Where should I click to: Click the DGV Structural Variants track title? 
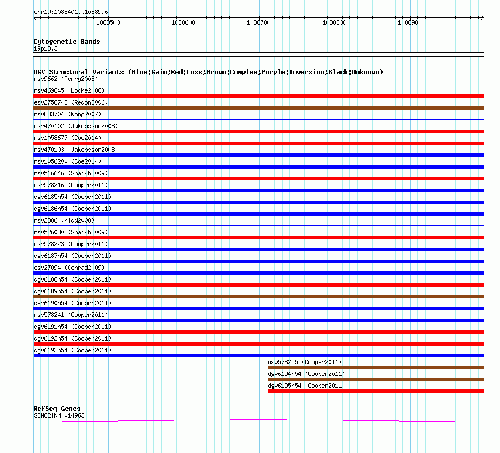[x=208, y=72]
